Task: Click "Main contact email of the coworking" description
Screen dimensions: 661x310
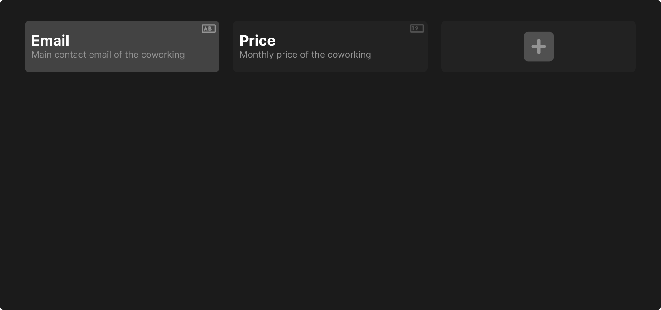Action: coord(108,55)
